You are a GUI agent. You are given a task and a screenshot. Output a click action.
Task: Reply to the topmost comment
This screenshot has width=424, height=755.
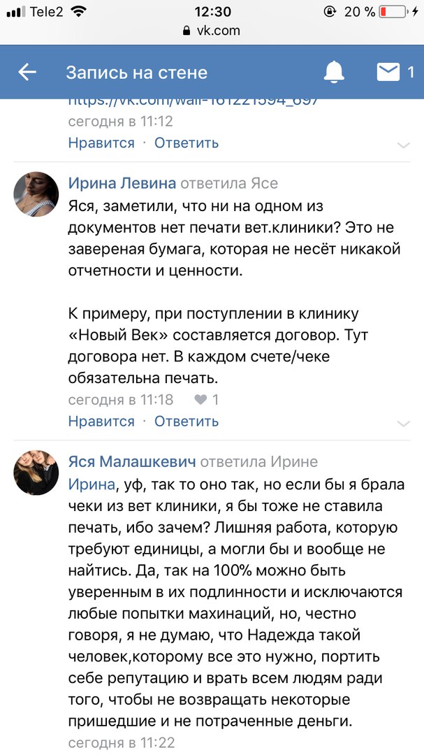coord(187,143)
